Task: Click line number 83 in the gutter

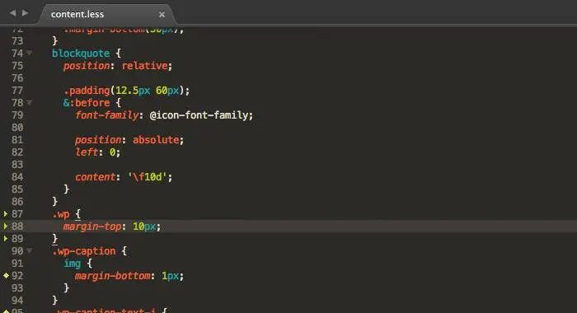Action: tap(17, 165)
